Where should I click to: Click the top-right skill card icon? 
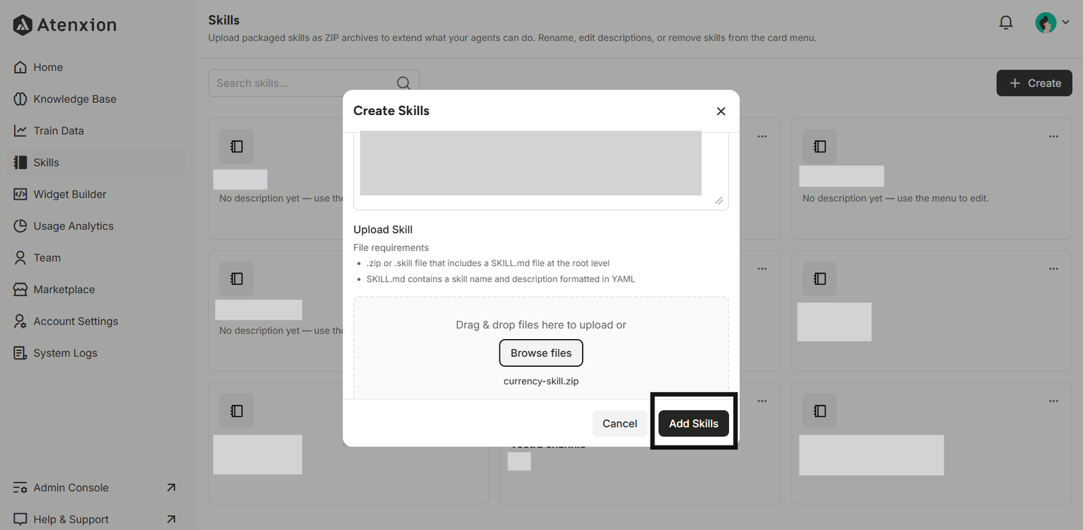tap(820, 146)
